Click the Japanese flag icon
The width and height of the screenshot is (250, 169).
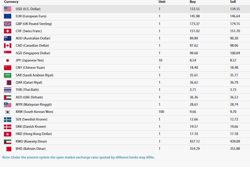(x=8, y=60)
